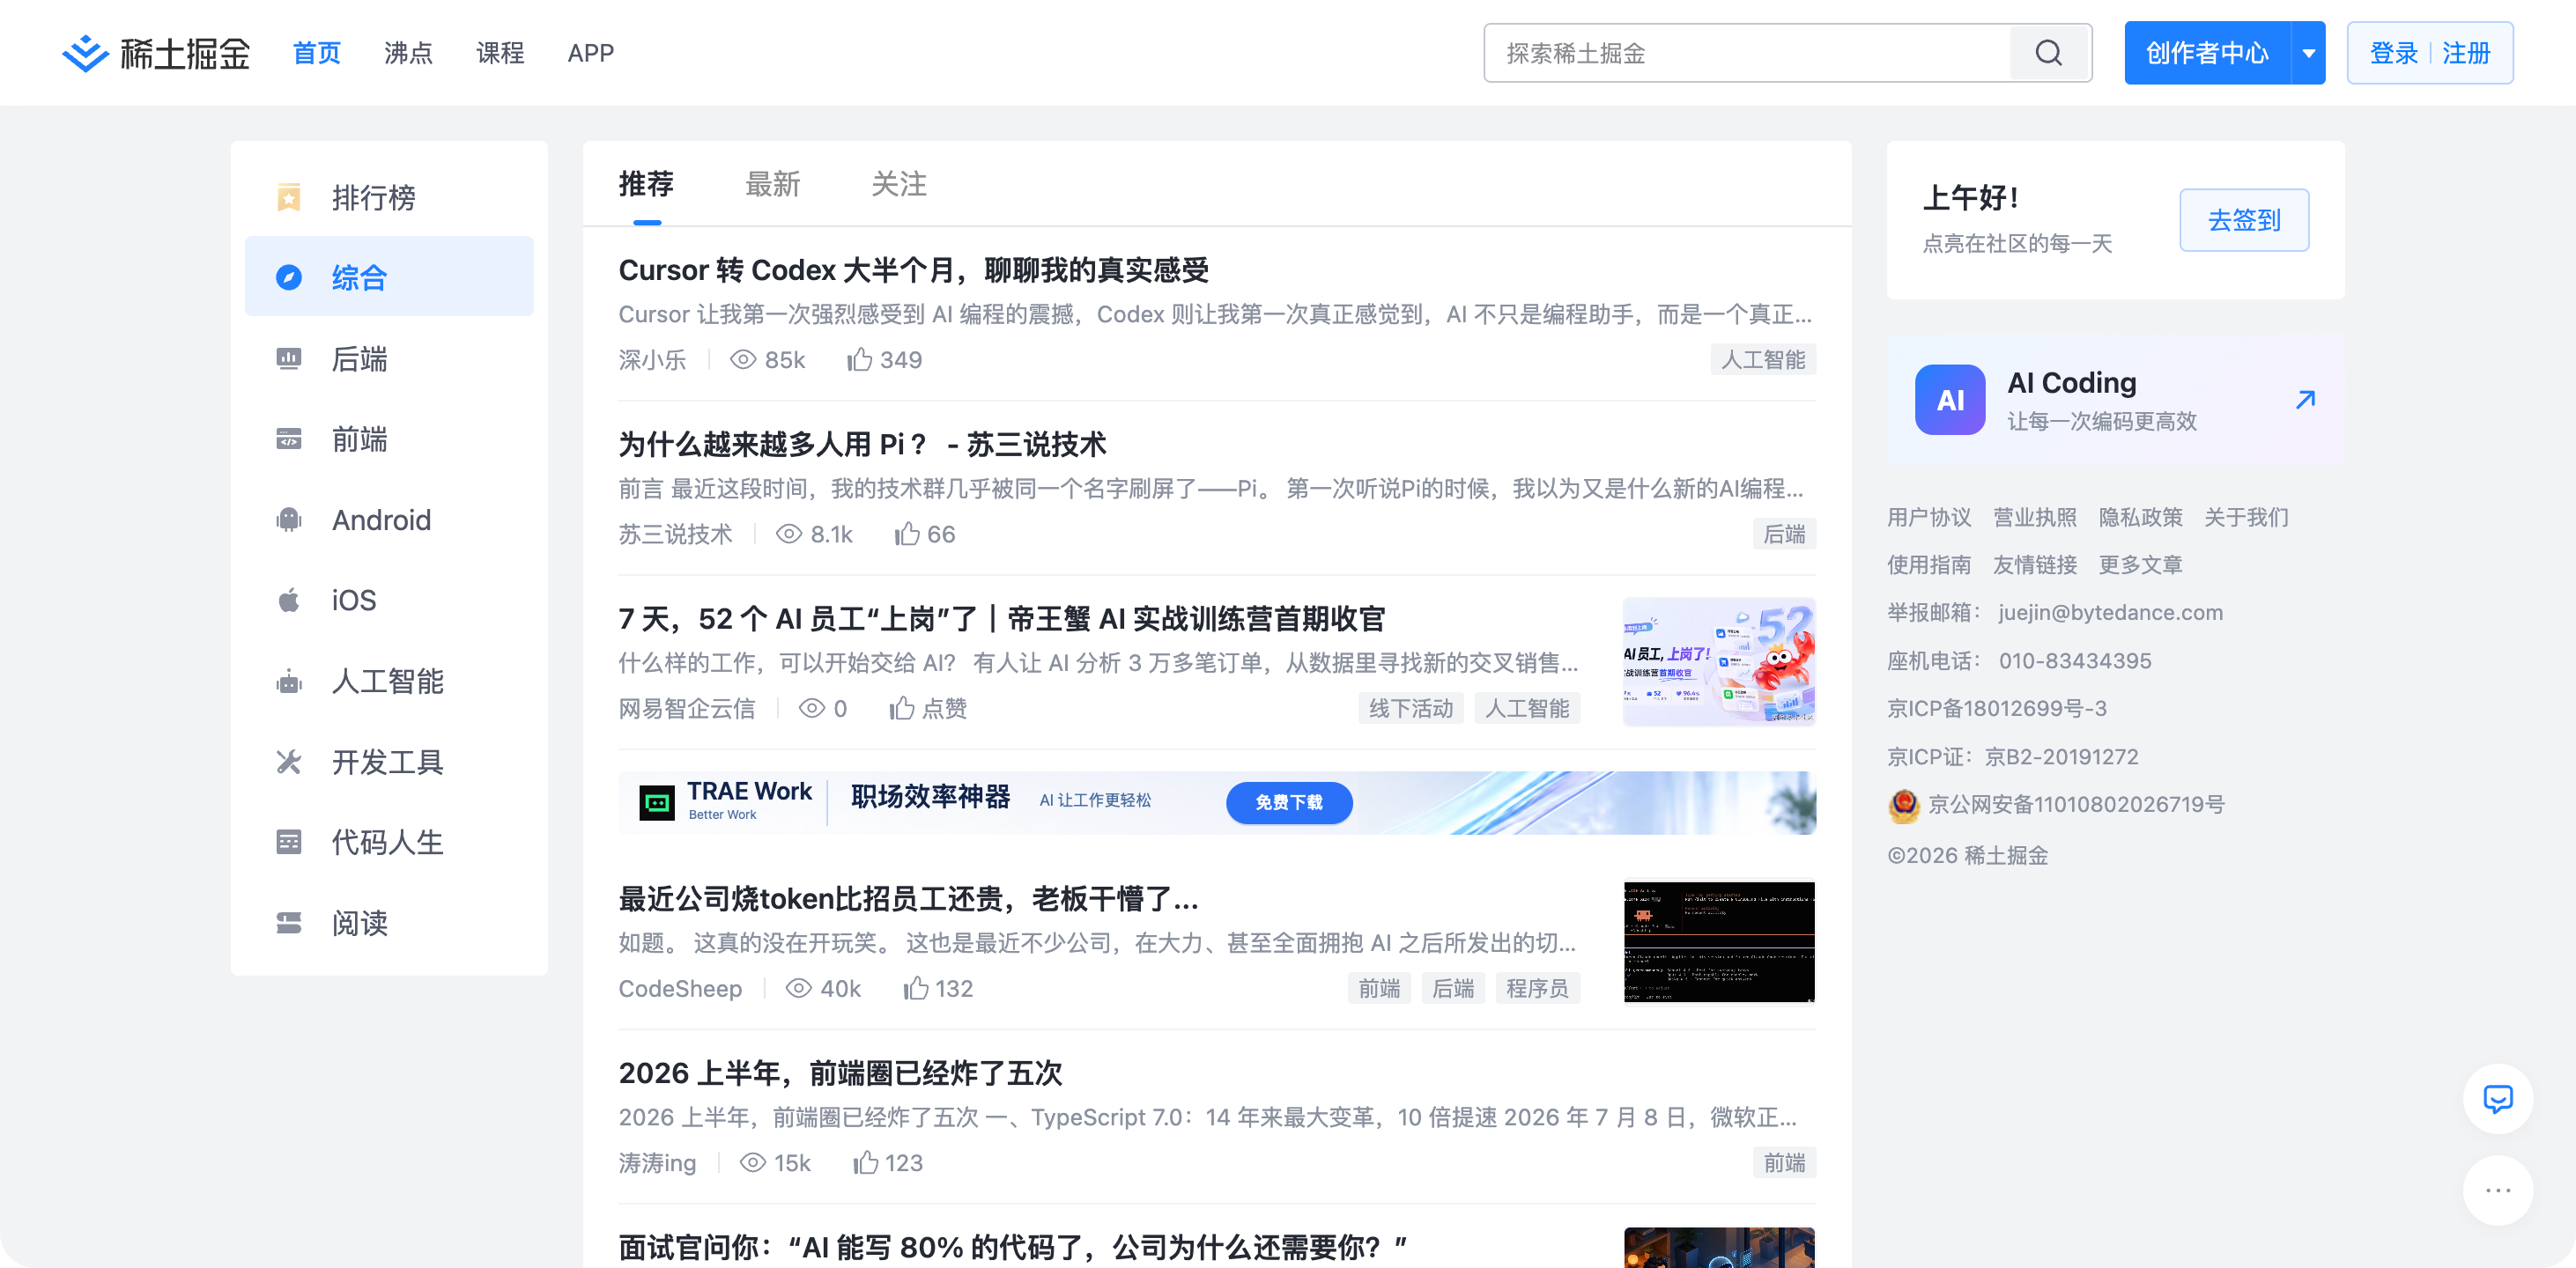The image size is (2576, 1268).
Task: Switch to the 推荐 tab
Action: [x=646, y=184]
